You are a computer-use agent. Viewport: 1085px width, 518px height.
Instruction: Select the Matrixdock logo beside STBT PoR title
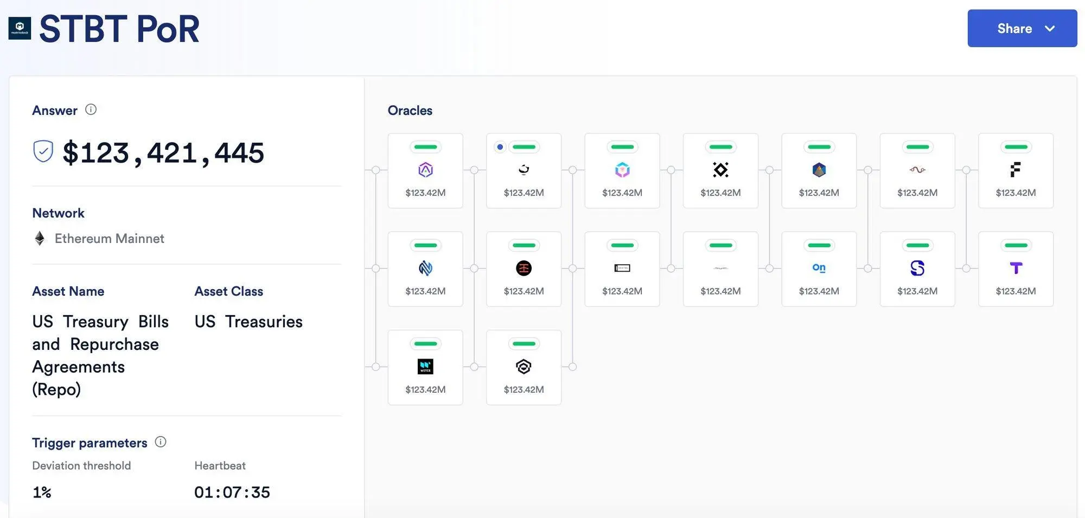pyautogui.click(x=20, y=28)
